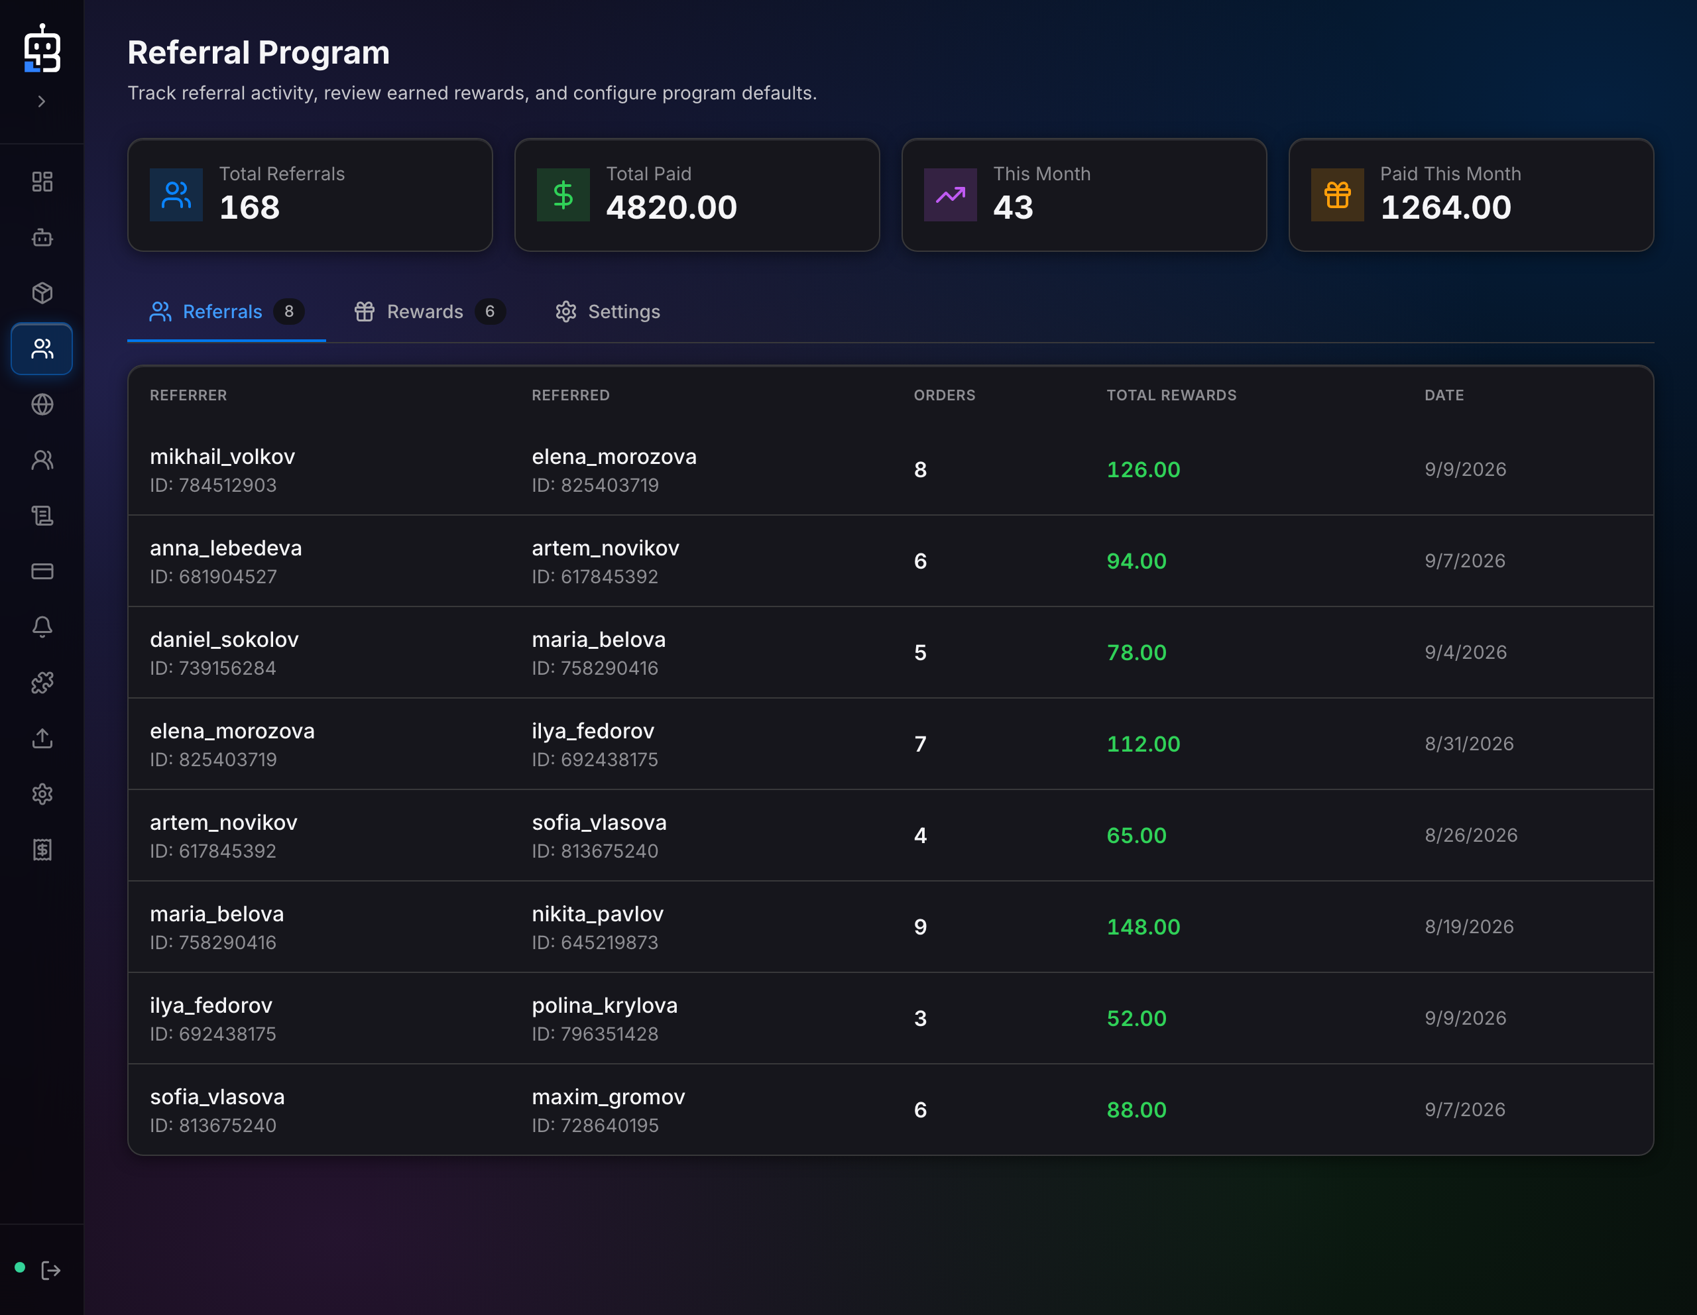1697x1315 pixels.
Task: Click the 148.00 reward value
Action: [1143, 927]
